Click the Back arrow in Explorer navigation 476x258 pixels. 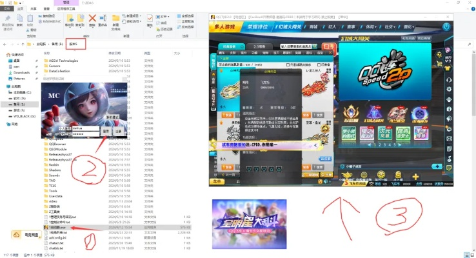(5, 44)
